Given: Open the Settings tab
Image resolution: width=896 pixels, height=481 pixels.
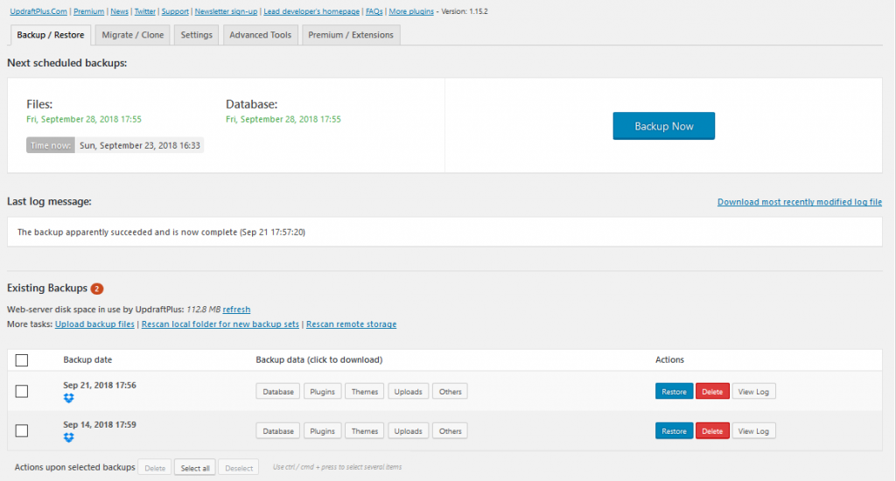Looking at the screenshot, I should [197, 35].
